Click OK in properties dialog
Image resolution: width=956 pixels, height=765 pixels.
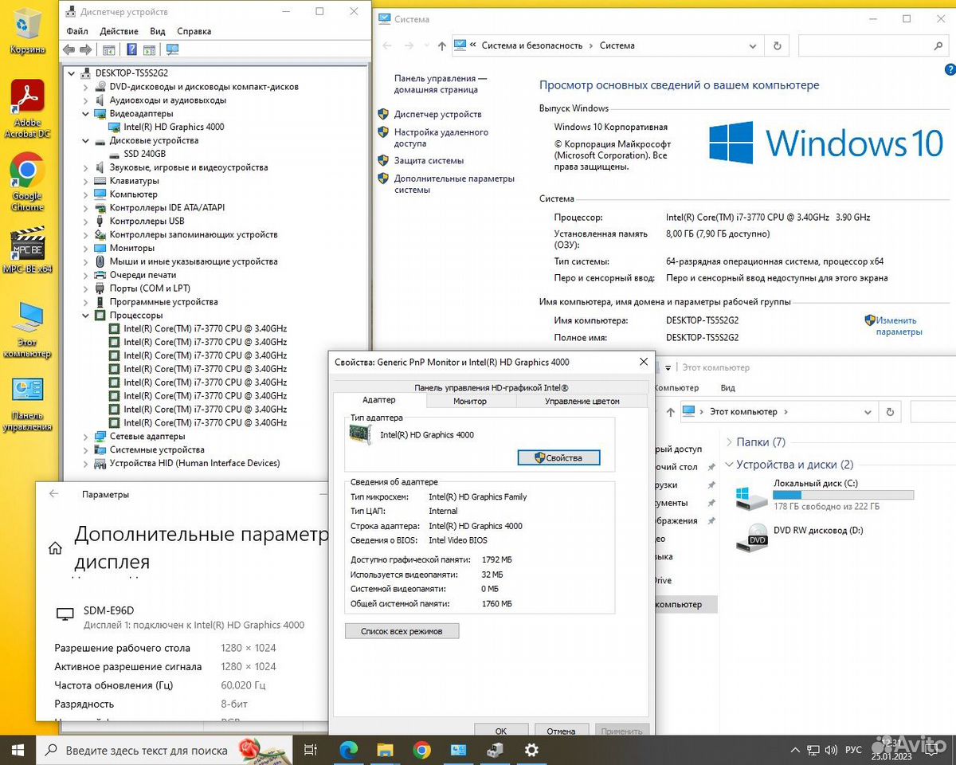point(501,731)
